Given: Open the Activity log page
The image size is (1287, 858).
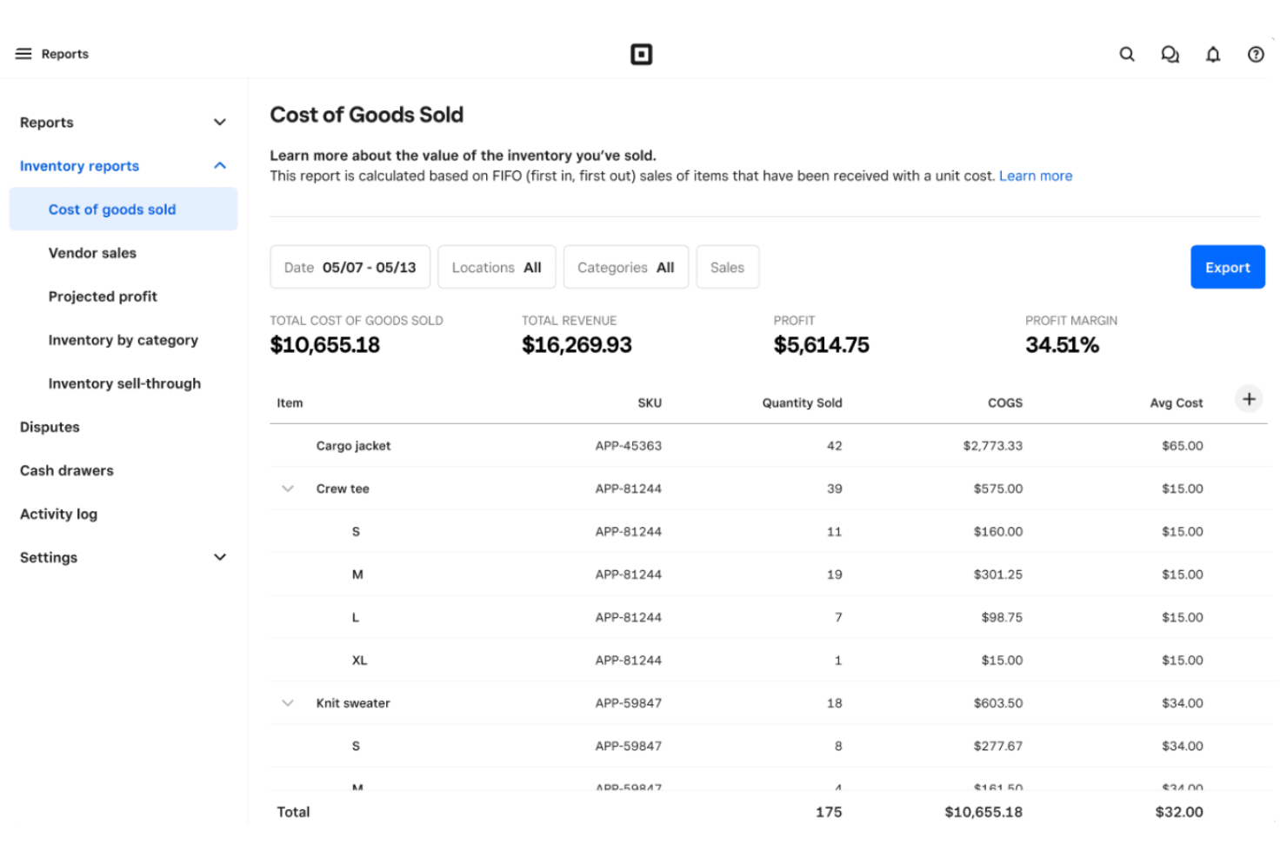Looking at the screenshot, I should [58, 514].
